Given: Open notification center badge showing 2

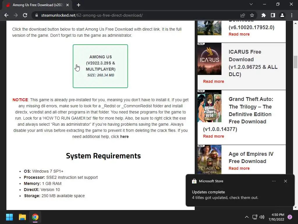Looking at the screenshot, I should point(290,217).
